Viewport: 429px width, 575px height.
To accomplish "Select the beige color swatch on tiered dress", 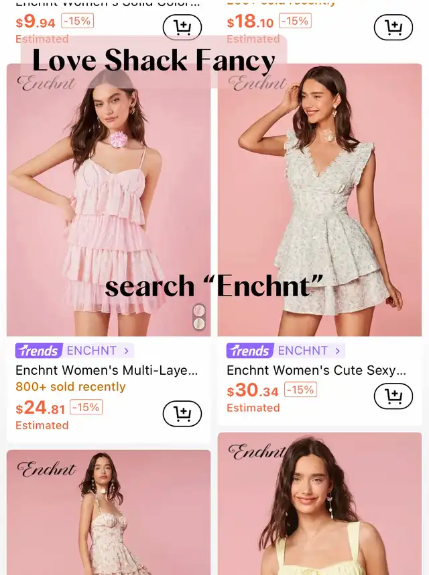I will point(199,324).
